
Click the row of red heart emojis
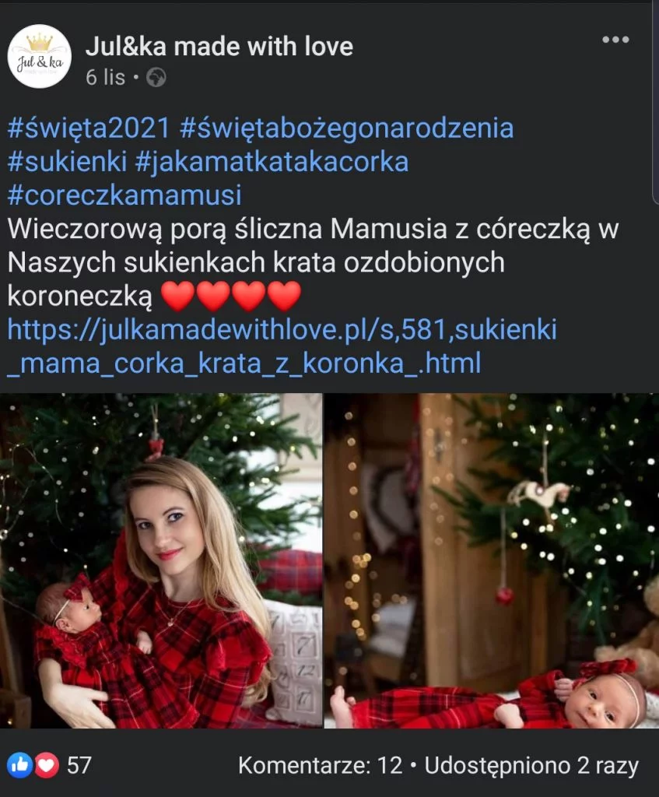(230, 297)
